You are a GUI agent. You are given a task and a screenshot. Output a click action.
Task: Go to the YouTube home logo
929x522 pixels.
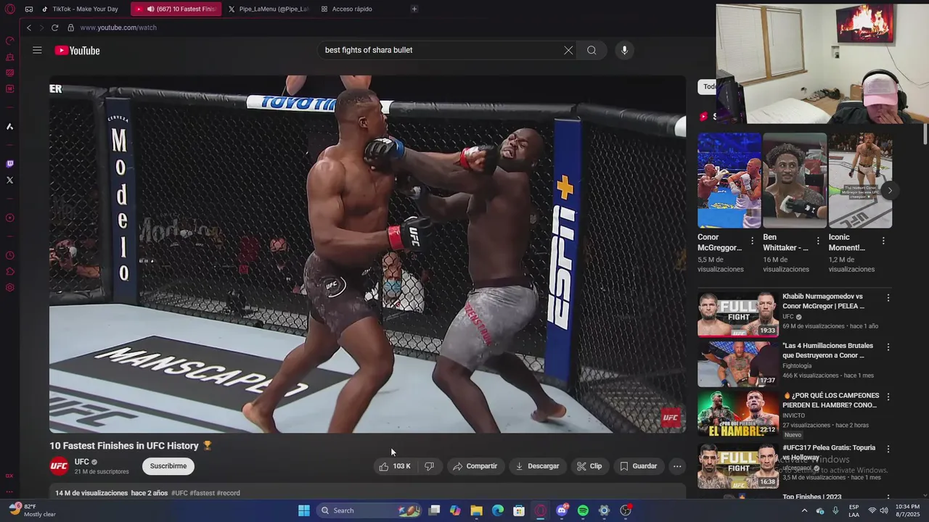coord(77,51)
